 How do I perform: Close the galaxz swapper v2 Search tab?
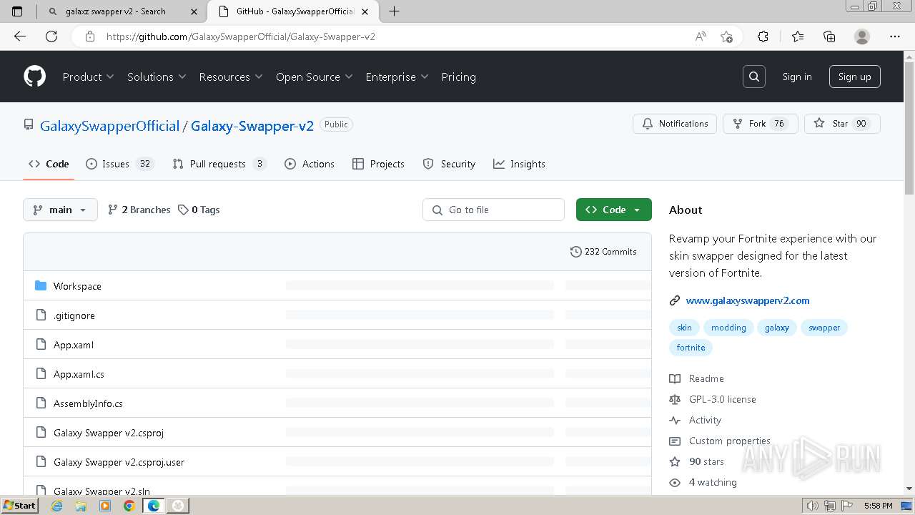coord(194,11)
